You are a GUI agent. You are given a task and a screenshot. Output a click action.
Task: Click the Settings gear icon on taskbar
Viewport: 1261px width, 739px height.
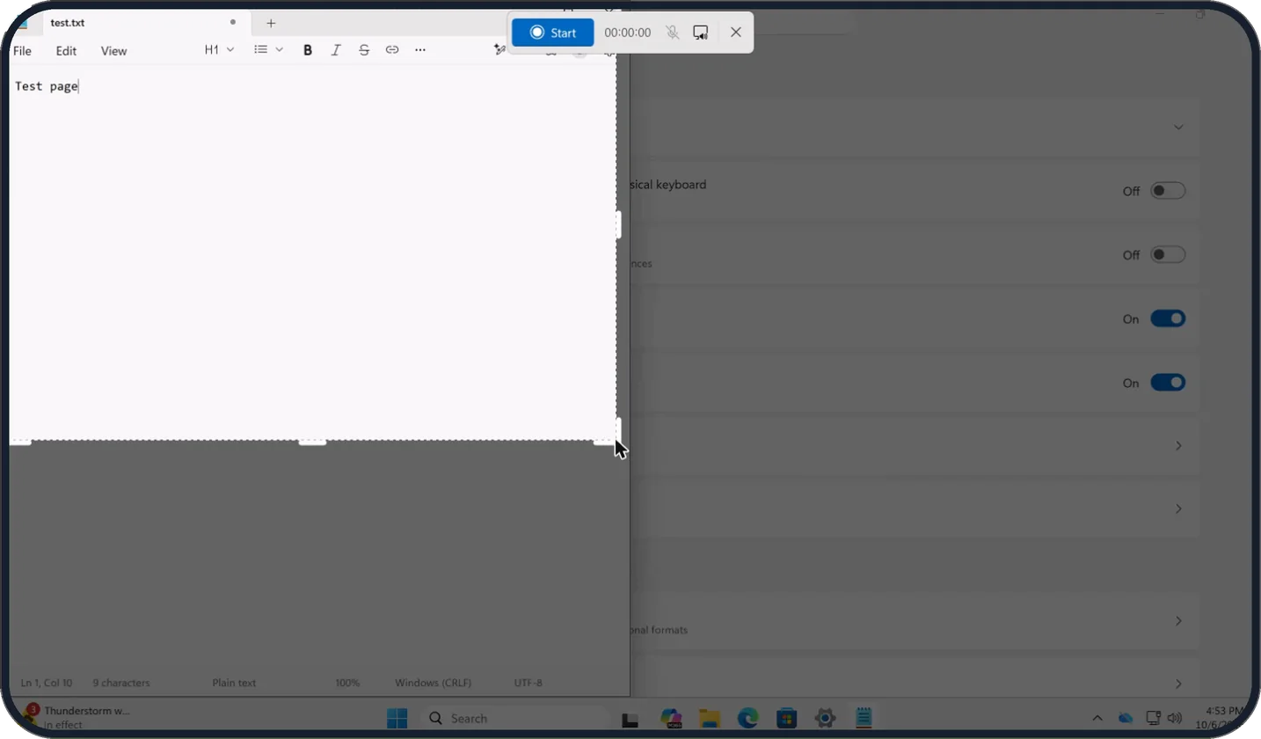tap(825, 718)
